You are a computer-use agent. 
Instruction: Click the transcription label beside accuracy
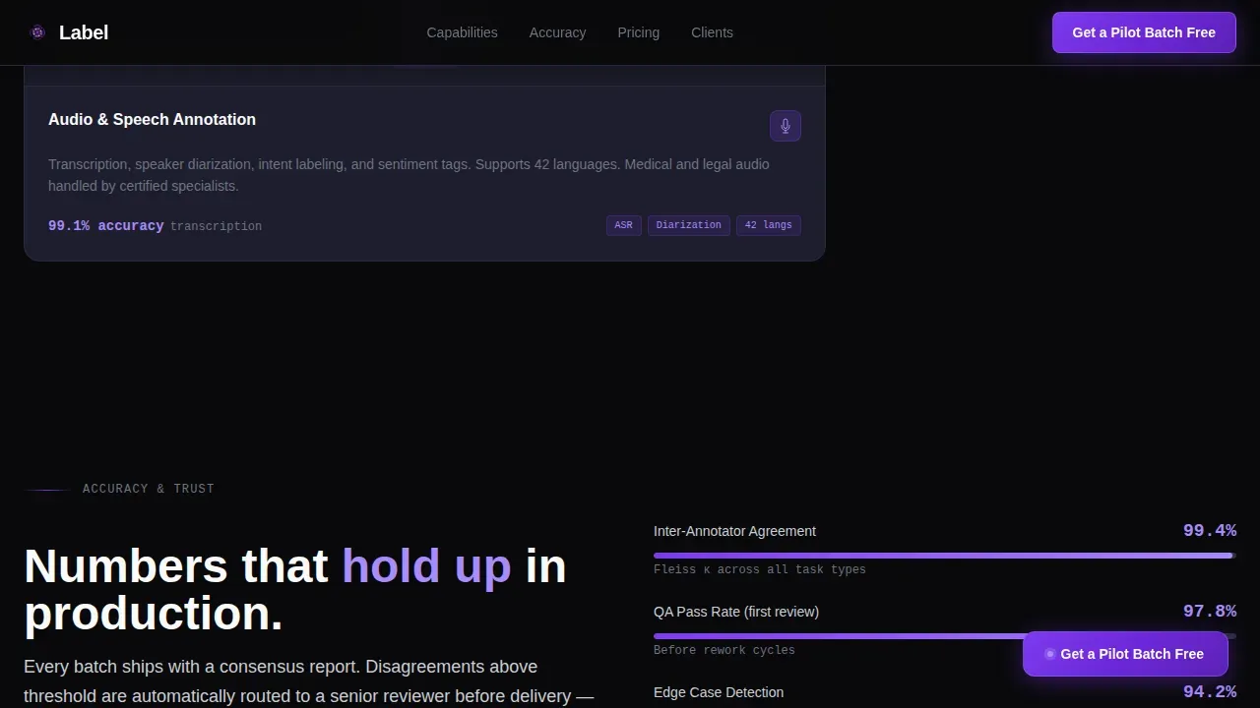tap(216, 226)
